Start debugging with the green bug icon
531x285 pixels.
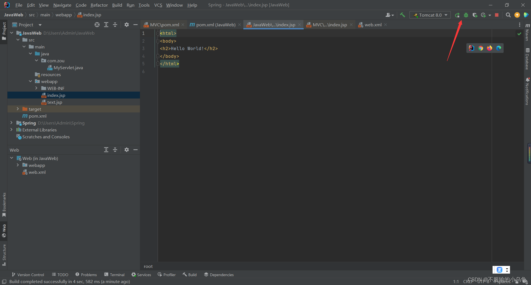coord(466,15)
